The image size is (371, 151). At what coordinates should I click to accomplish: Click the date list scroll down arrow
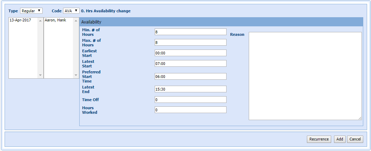40,75
